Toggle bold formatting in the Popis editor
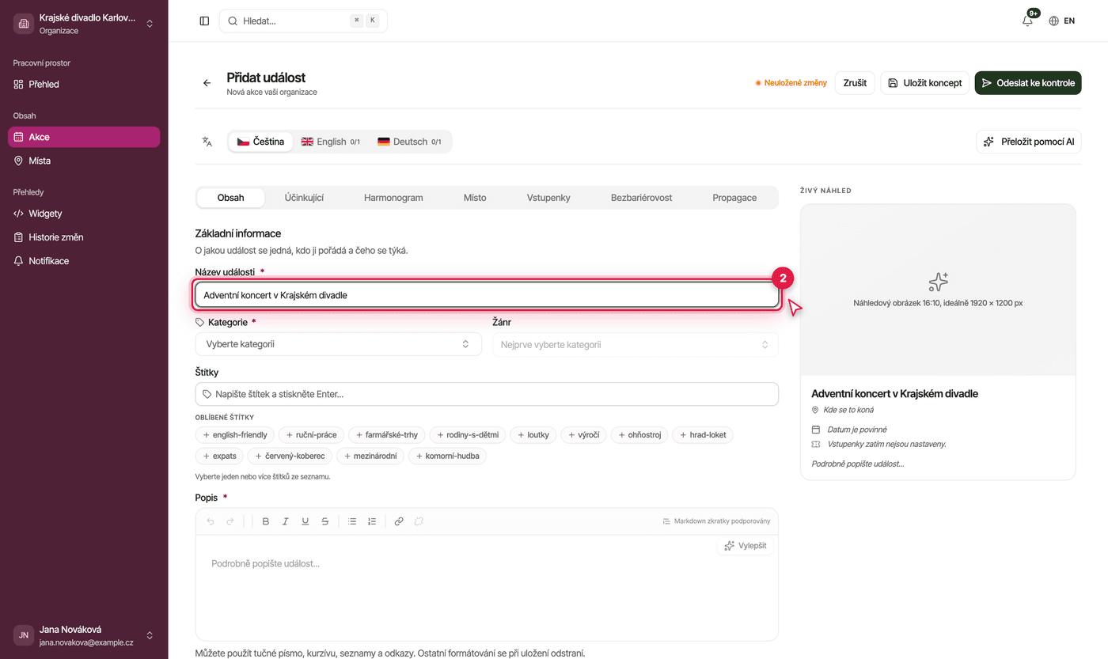1108x659 pixels. pos(266,521)
